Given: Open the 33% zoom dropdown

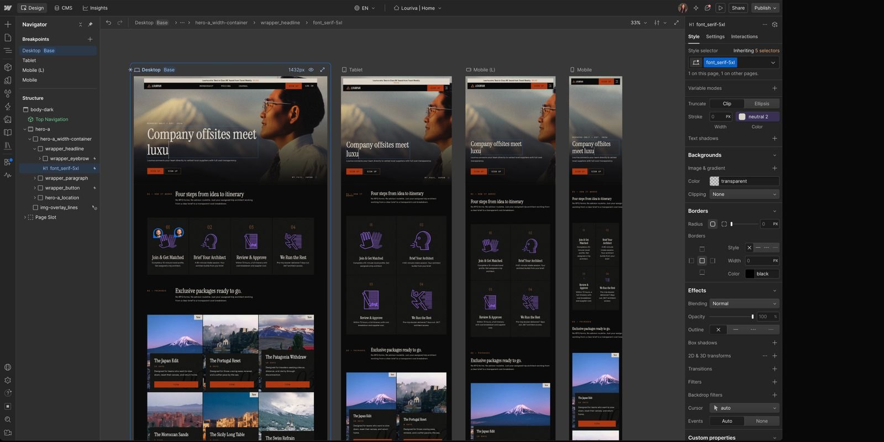Looking at the screenshot, I should 639,23.
